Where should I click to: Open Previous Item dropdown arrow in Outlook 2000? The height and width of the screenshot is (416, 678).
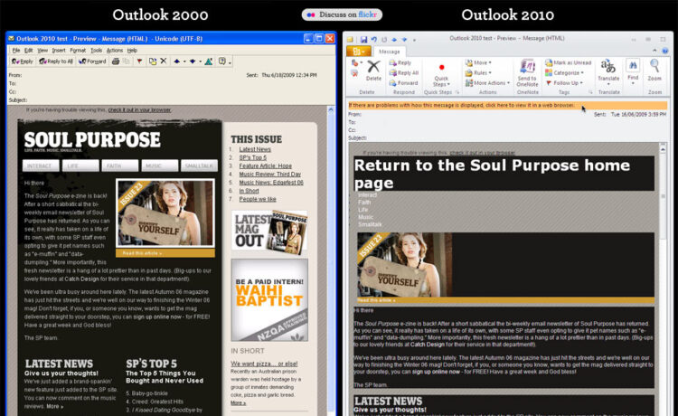(x=184, y=61)
